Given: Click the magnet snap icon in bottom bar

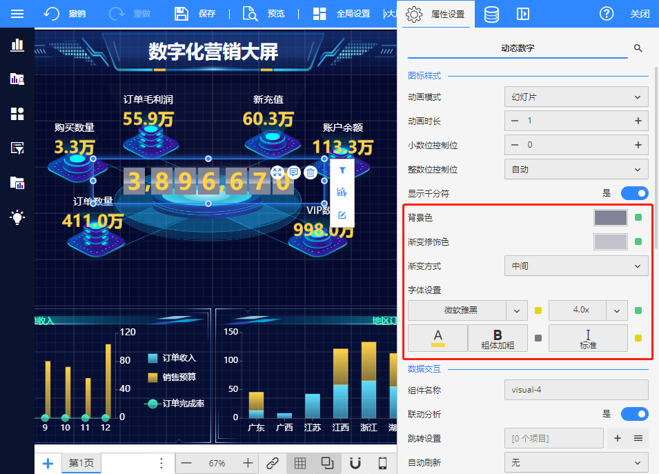Looking at the screenshot, I should click(355, 463).
